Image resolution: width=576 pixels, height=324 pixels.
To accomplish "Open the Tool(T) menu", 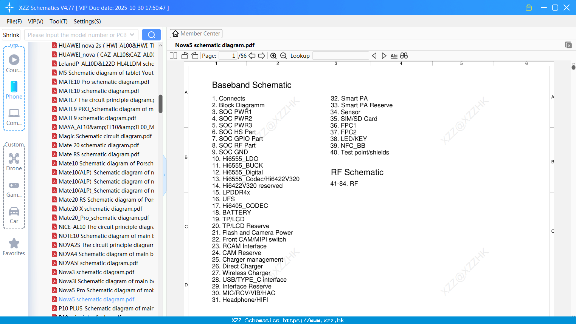I will point(59,22).
